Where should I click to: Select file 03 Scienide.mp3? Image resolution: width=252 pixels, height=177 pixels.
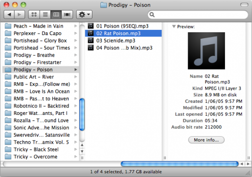123,41
